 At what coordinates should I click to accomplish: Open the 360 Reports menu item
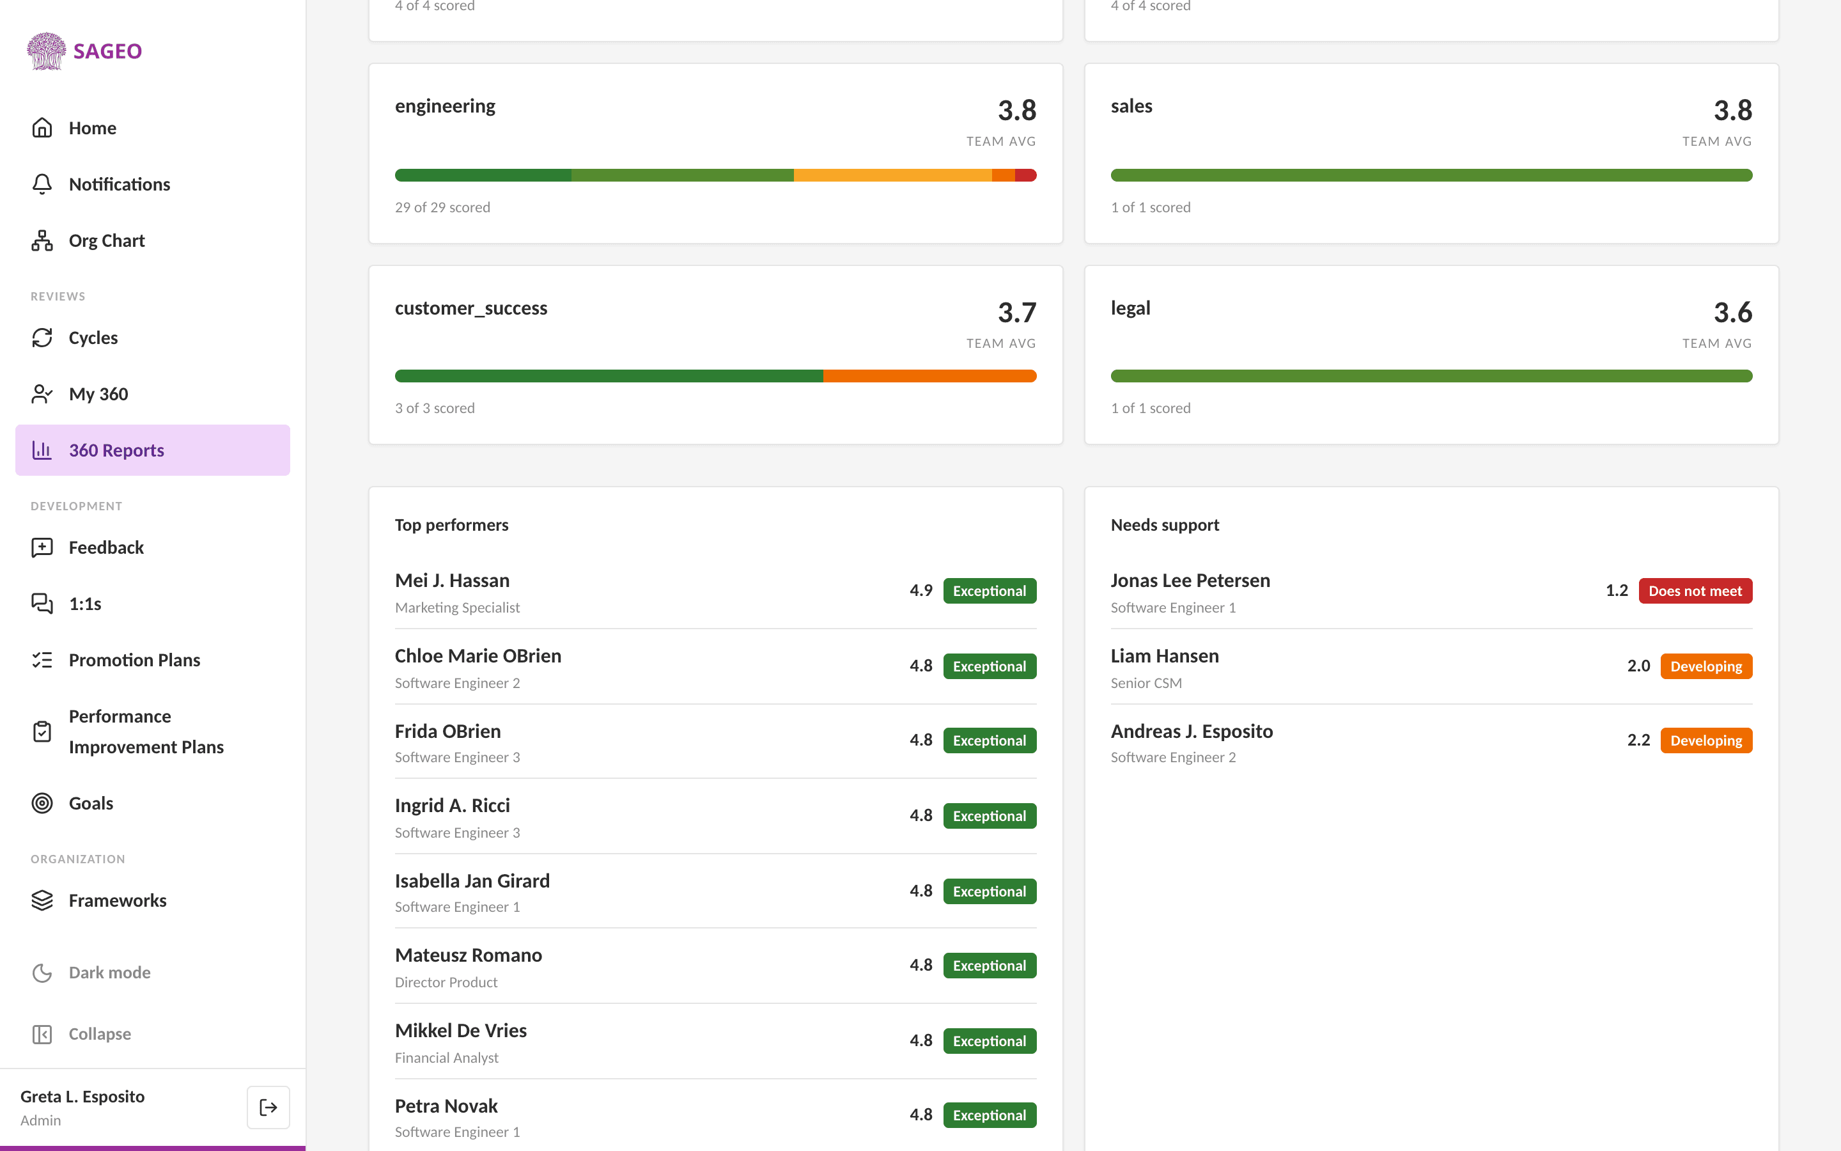pyautogui.click(x=153, y=450)
